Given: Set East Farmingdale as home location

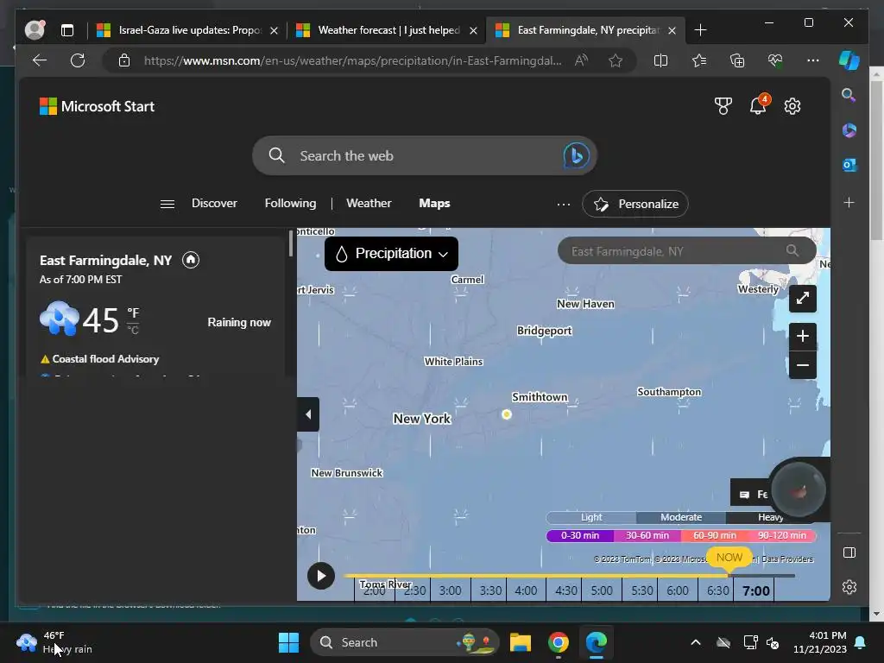Looking at the screenshot, I should [x=191, y=260].
